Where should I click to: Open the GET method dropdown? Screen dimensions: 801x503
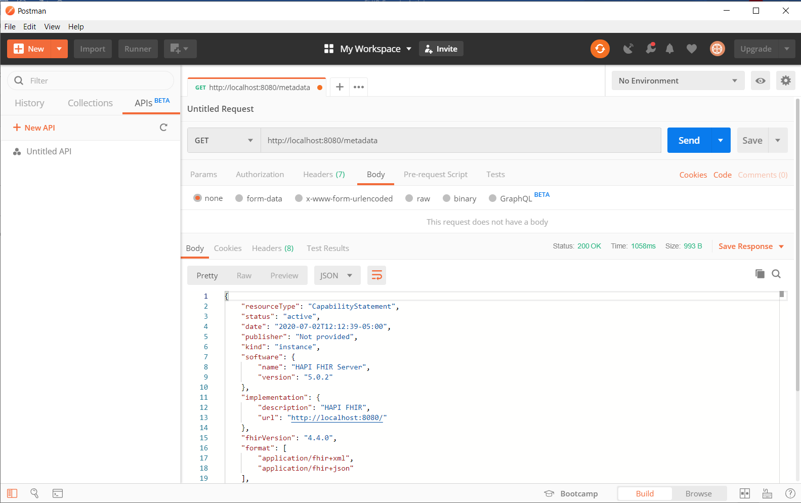[x=224, y=140]
